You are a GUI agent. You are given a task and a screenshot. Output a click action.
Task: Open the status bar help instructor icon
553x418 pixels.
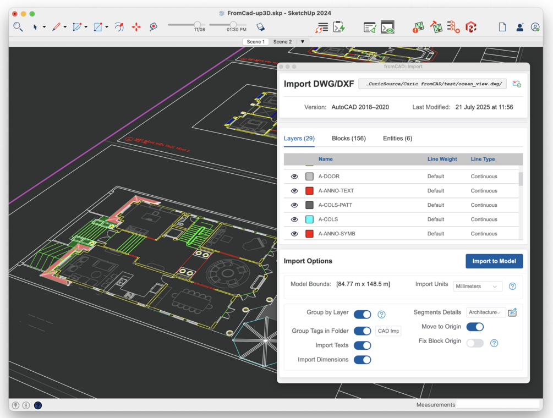tap(38, 405)
